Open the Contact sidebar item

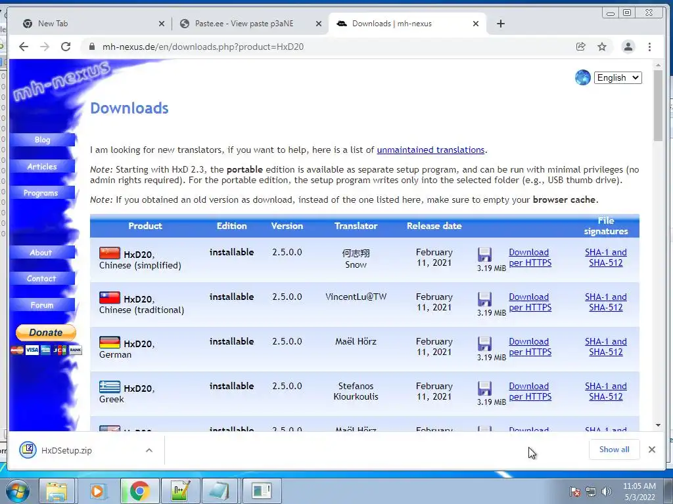[x=41, y=278]
